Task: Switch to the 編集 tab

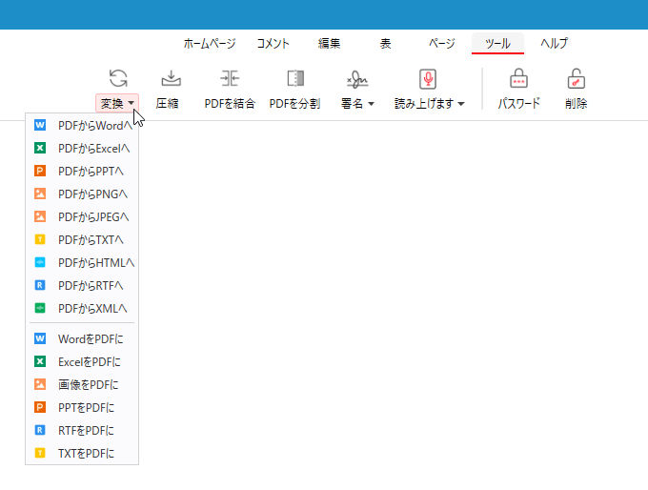Action: [329, 44]
